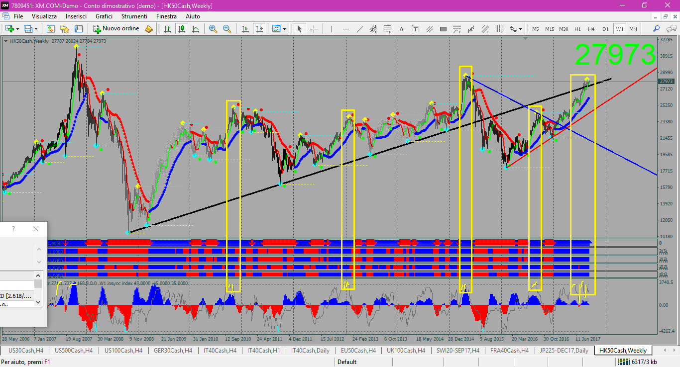Image resolution: width=680 pixels, height=367 pixels.
Task: Click the chart tabs scroll right arrow
Action: [674, 351]
